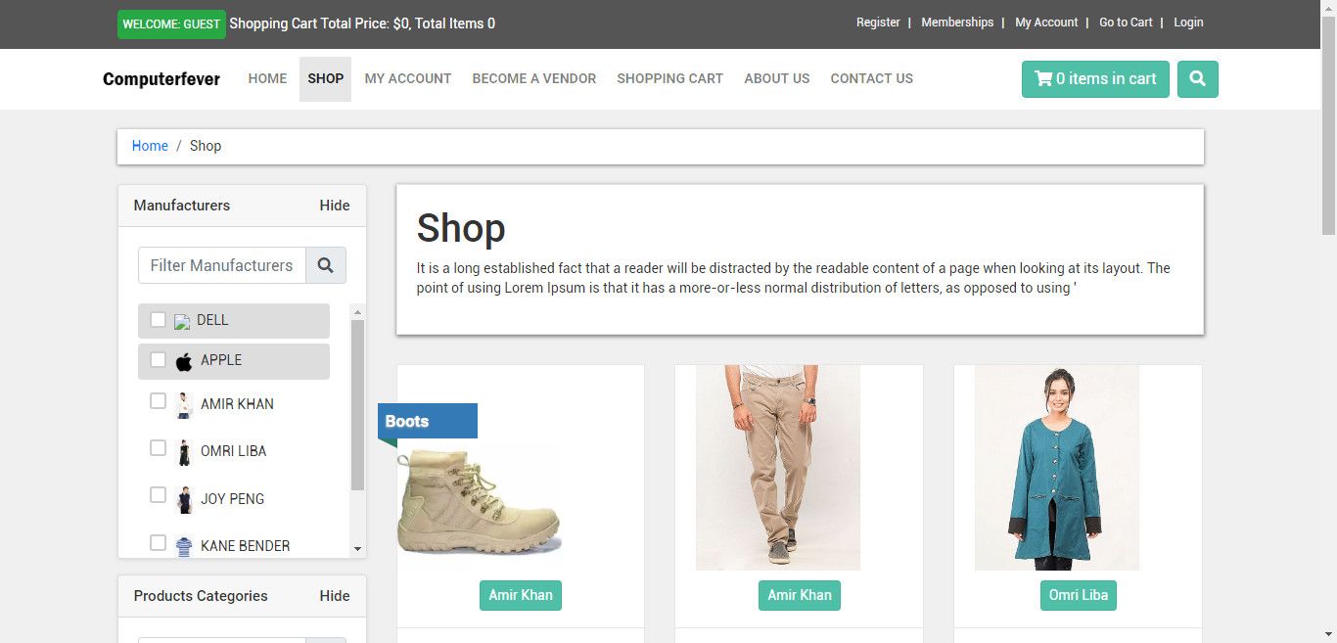1337x643 pixels.
Task: Click the Omri Liba vendor button
Action: coord(1078,595)
